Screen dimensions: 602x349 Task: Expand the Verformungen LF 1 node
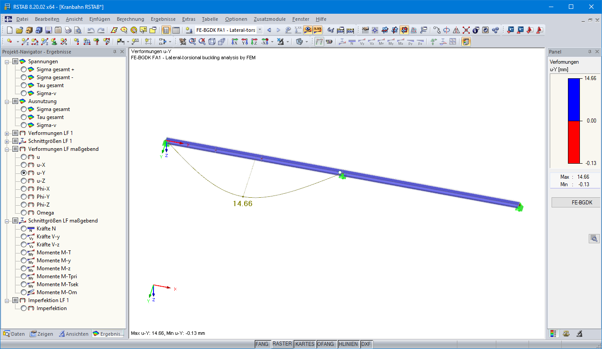(x=7, y=133)
